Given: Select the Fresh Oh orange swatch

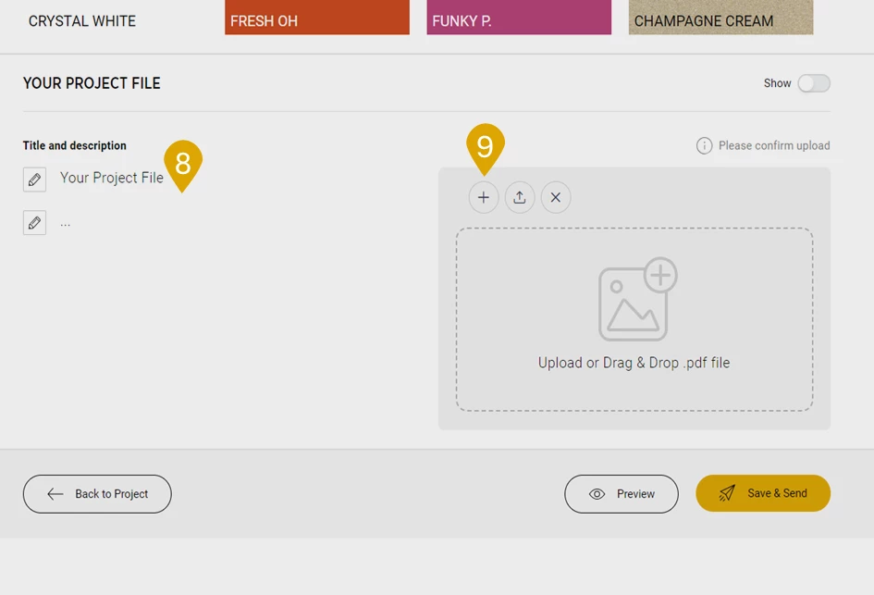Looking at the screenshot, I should (x=316, y=19).
